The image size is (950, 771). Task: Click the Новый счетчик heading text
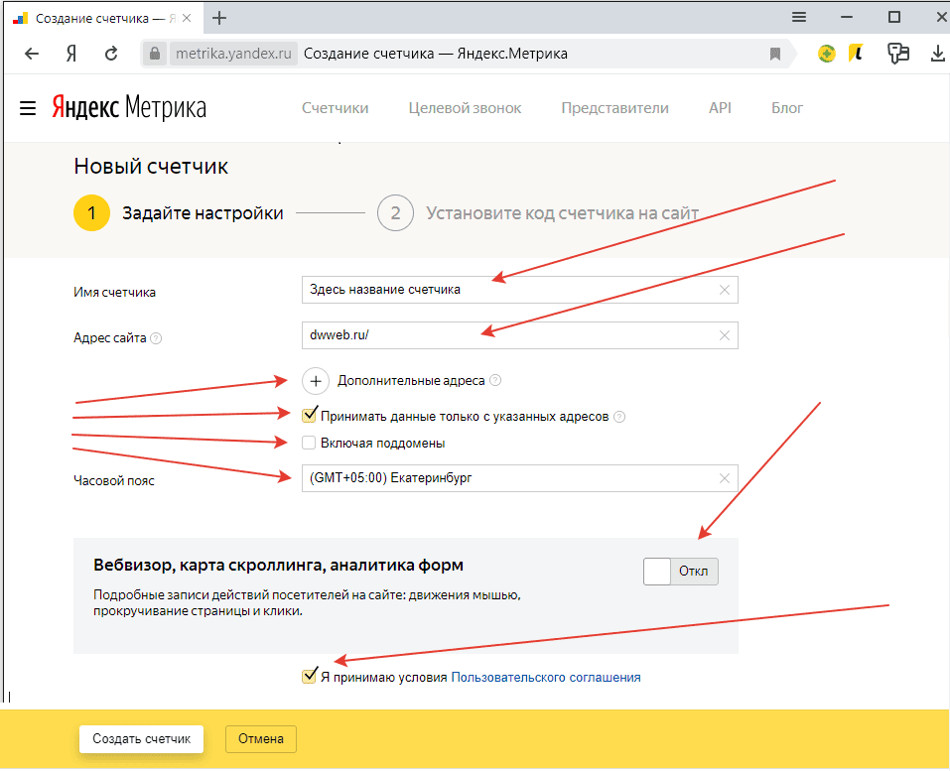point(151,167)
